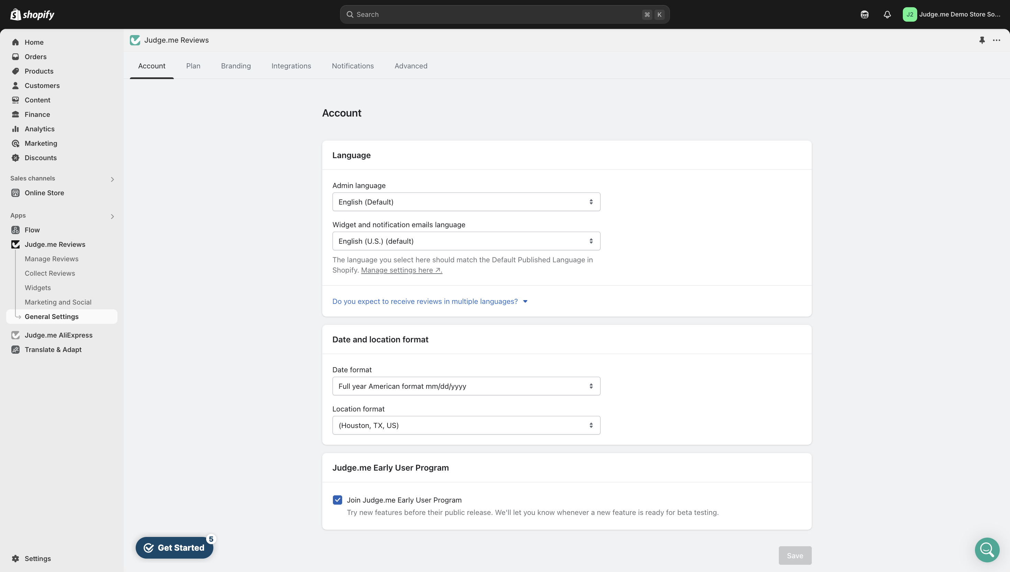The image size is (1010, 572).
Task: Open Marketing and Social in the sidebar
Action: 58,302
